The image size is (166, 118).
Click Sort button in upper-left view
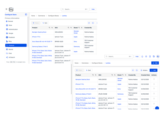(x=45, y=23)
